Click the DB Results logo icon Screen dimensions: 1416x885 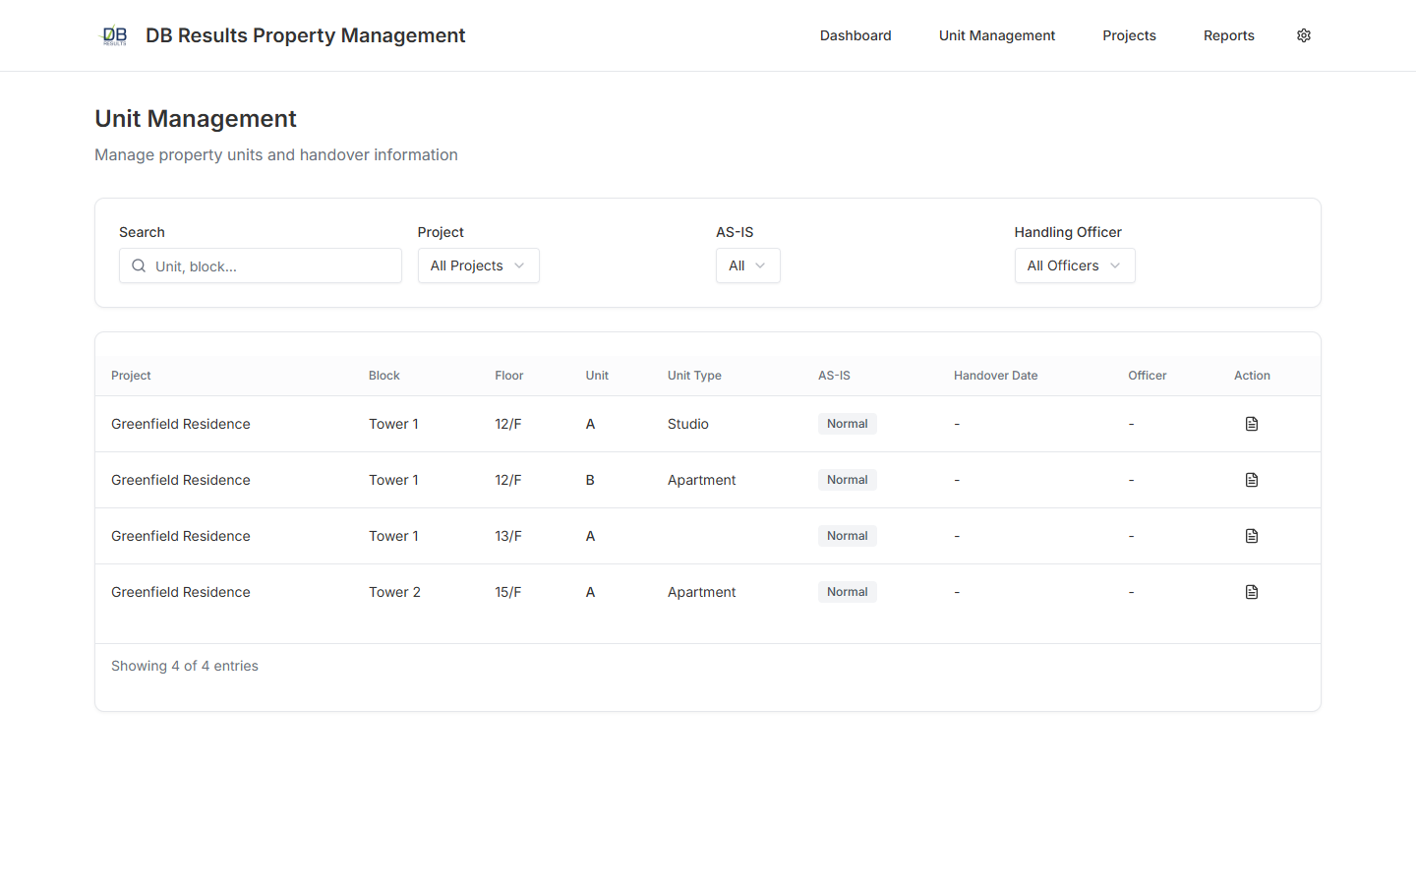(115, 35)
